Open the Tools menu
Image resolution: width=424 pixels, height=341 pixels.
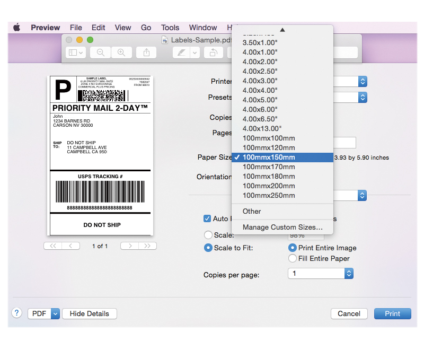tap(170, 28)
